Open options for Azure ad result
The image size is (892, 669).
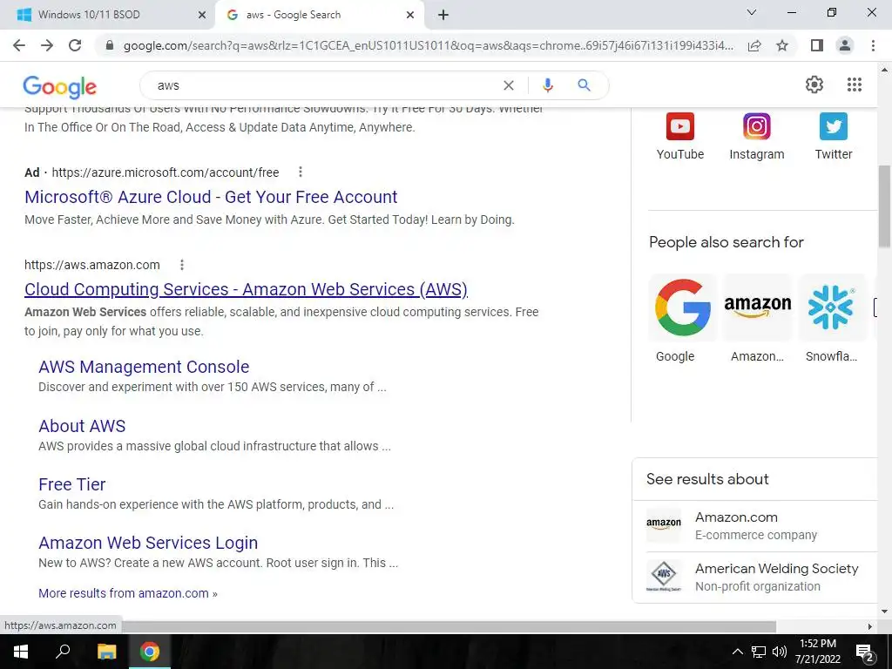(x=301, y=172)
